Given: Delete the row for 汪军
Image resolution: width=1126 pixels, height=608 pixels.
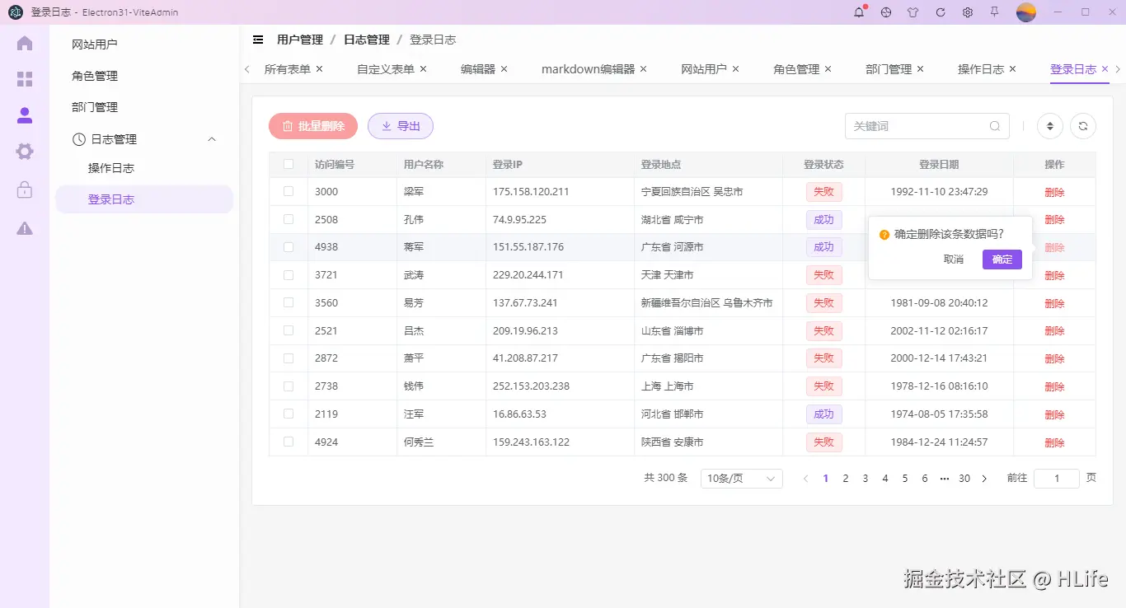Looking at the screenshot, I should tap(1054, 414).
